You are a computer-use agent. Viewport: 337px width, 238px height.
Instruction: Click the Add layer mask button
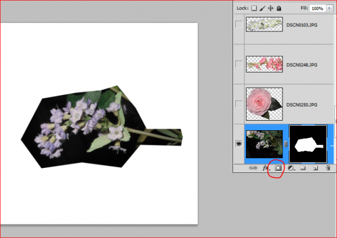(x=278, y=168)
